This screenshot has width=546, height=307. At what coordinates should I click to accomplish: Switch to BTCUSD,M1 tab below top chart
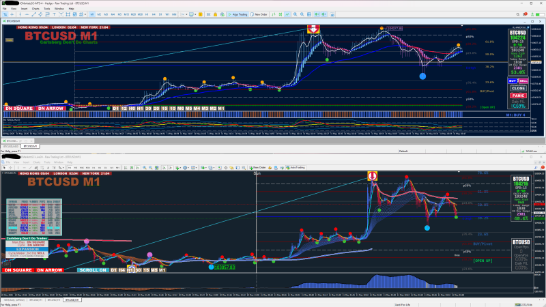pos(30,146)
